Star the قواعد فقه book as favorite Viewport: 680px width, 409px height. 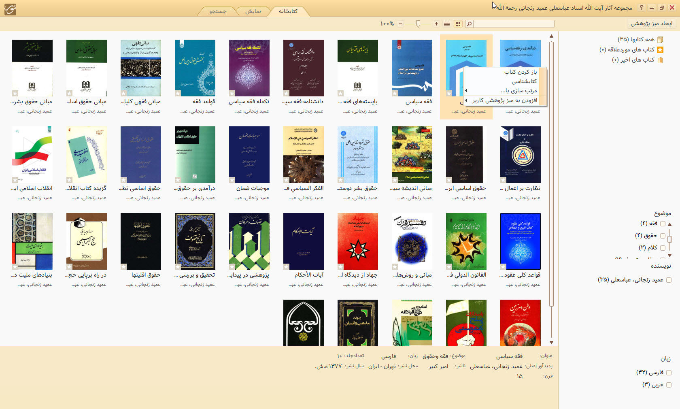(178, 94)
